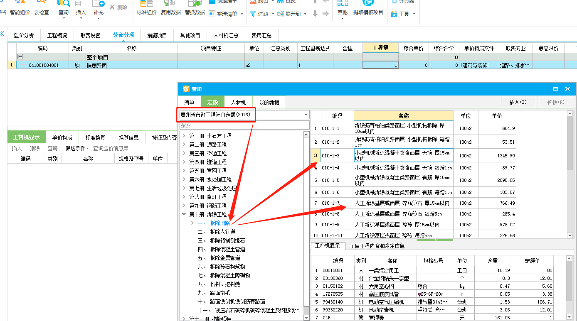This screenshot has height=321, width=577.
Task: Open the 子目工程内容和附注信息 tab
Action: (x=377, y=246)
